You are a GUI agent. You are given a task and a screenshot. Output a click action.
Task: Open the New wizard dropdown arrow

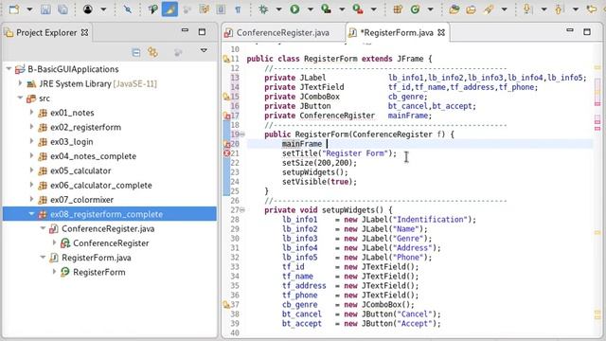tap(29, 9)
